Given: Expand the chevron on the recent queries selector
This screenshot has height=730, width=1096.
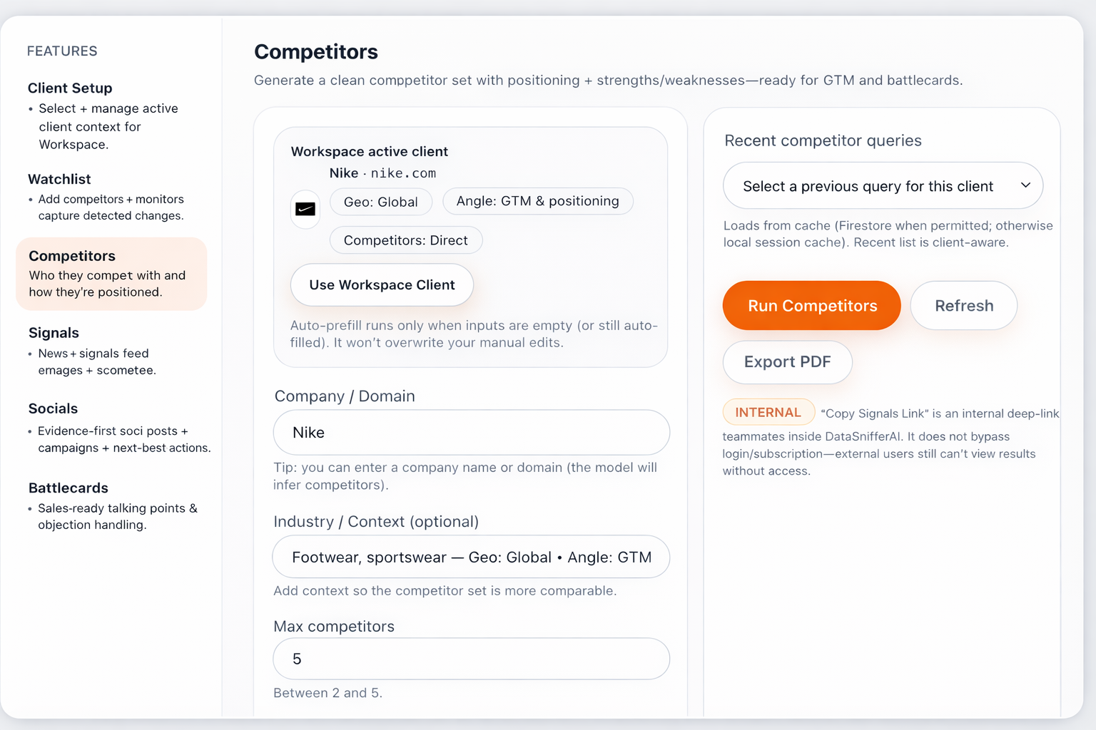Looking at the screenshot, I should point(1027,185).
